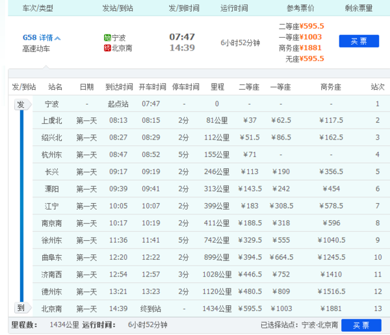Select the 德州东 station name
The image size is (390, 335).
click(52, 292)
